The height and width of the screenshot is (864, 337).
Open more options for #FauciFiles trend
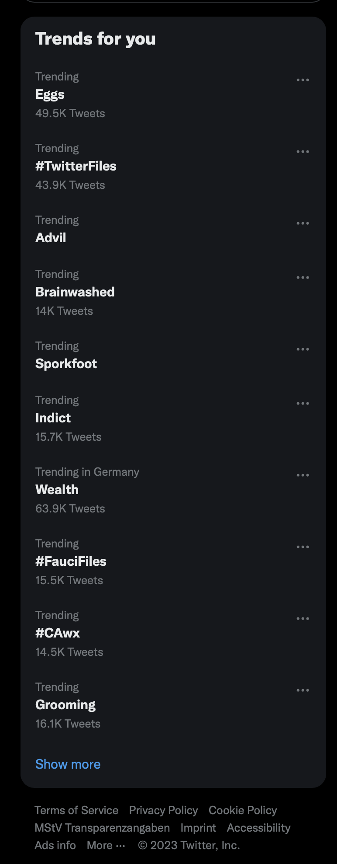click(x=303, y=547)
